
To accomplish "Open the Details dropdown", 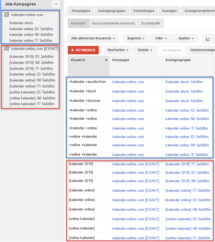I will point(145,50).
